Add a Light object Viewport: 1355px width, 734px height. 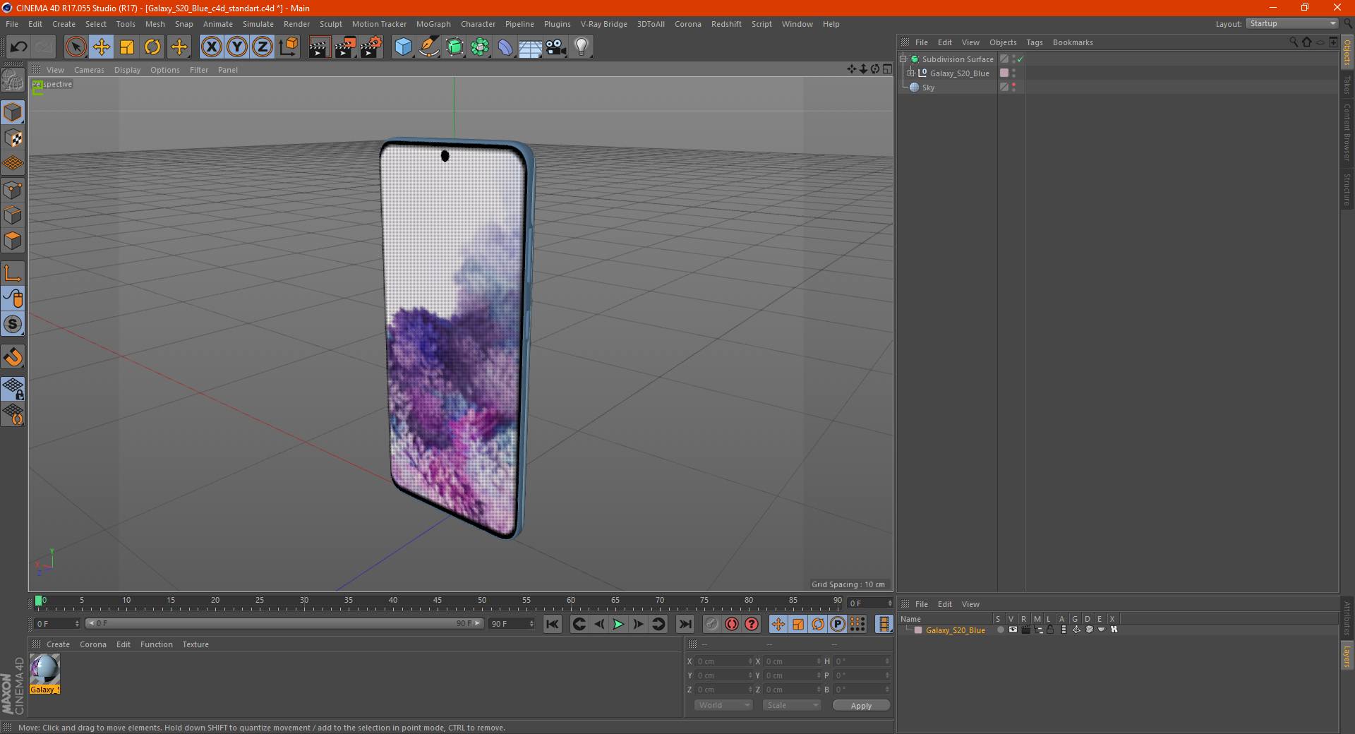[x=582, y=47]
